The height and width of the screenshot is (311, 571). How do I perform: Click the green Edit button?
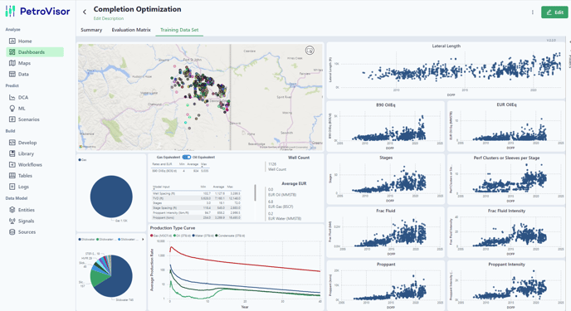click(554, 12)
